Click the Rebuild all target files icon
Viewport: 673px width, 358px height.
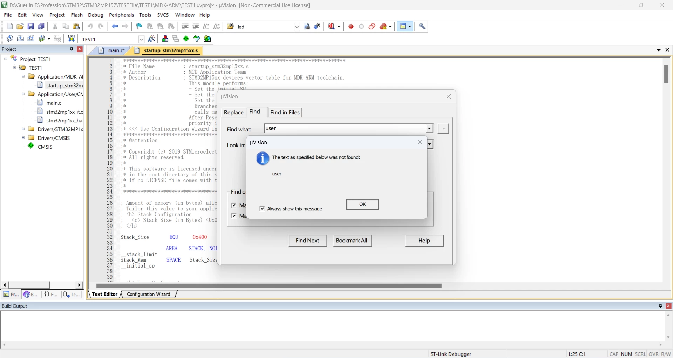pos(31,39)
